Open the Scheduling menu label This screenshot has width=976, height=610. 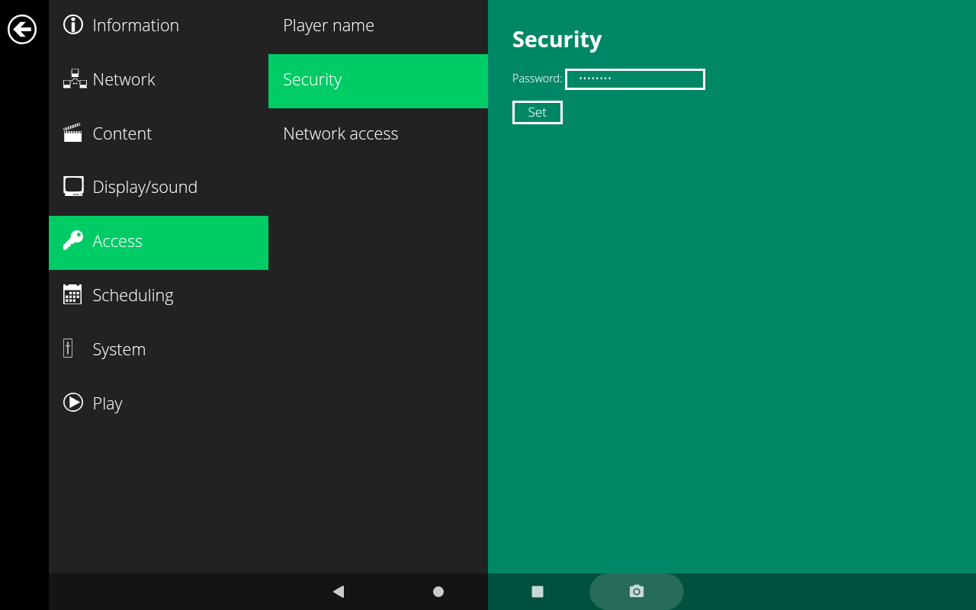pos(133,295)
